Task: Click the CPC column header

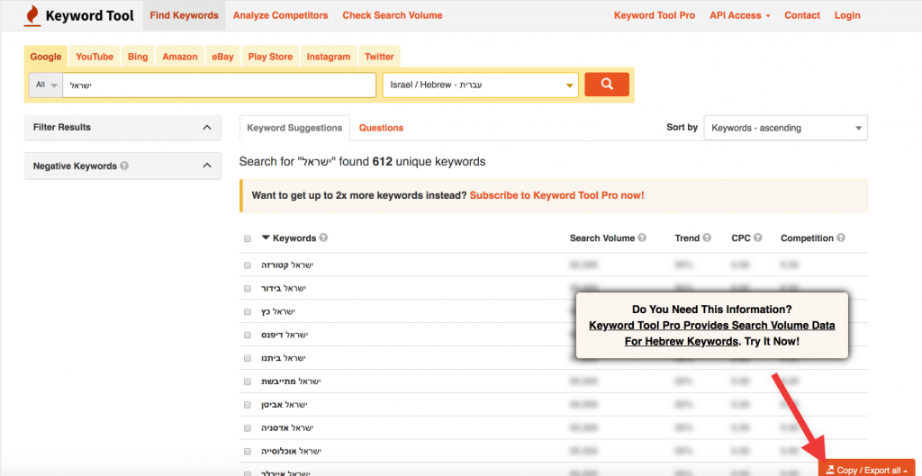Action: (741, 238)
